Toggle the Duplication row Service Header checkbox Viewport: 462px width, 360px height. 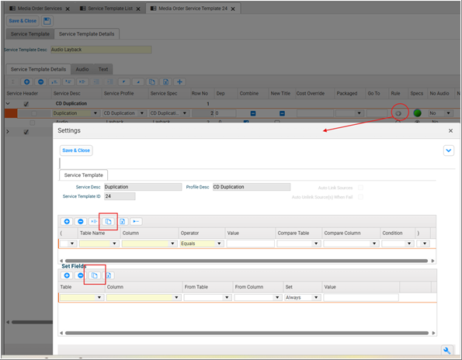34,113
